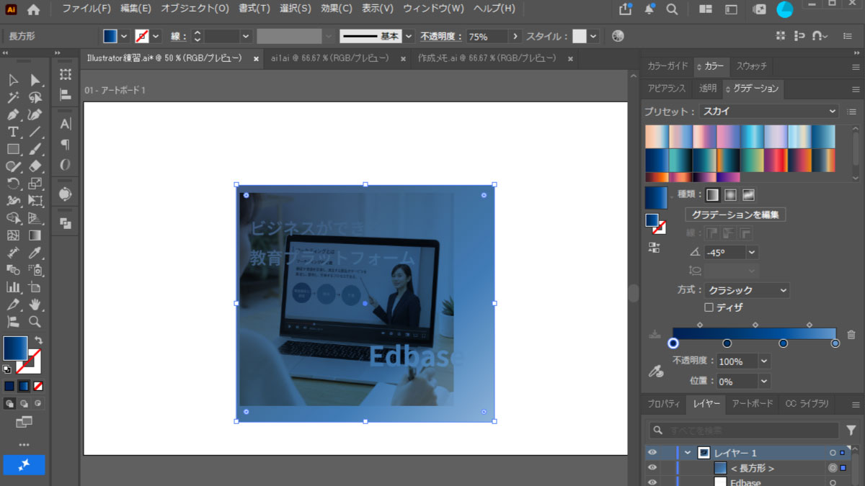This screenshot has width=865, height=486.
Task: Toggle visibility of Edbase layer item
Action: pos(652,482)
